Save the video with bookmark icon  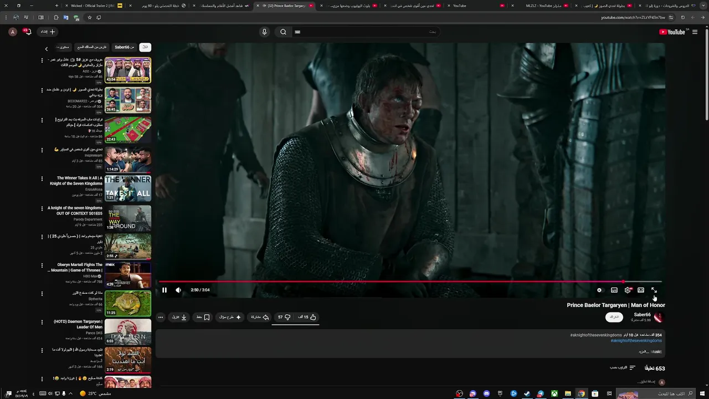tap(203, 317)
